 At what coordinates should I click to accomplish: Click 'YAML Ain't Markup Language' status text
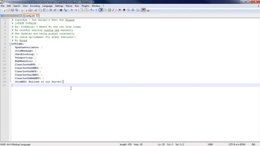click(15, 144)
